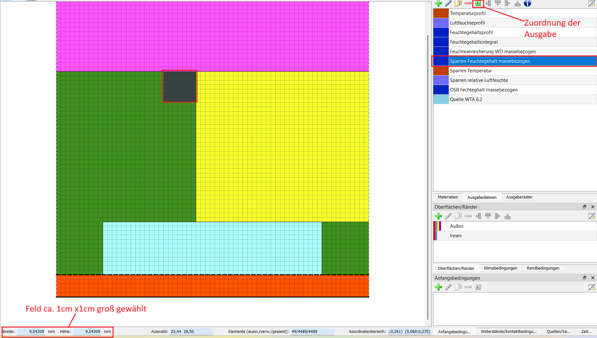The height and width of the screenshot is (338, 597).
Task: Select OSB Fechteghalt massebezogen row
Action: click(515, 90)
